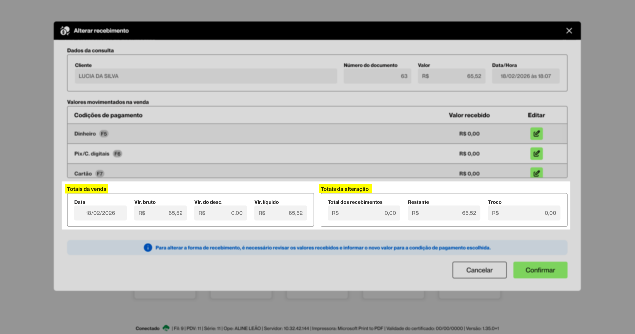Viewport: 635px width, 334px height.
Task: Close the Alterar recebimento dialog
Action: click(569, 31)
